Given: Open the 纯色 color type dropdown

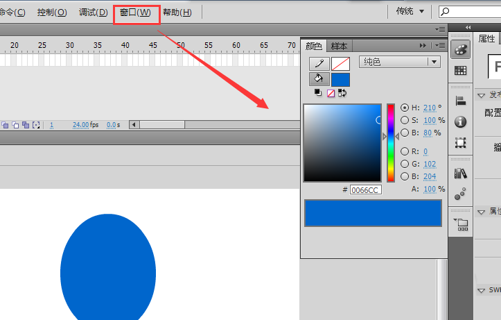Looking at the screenshot, I should pyautogui.click(x=400, y=62).
